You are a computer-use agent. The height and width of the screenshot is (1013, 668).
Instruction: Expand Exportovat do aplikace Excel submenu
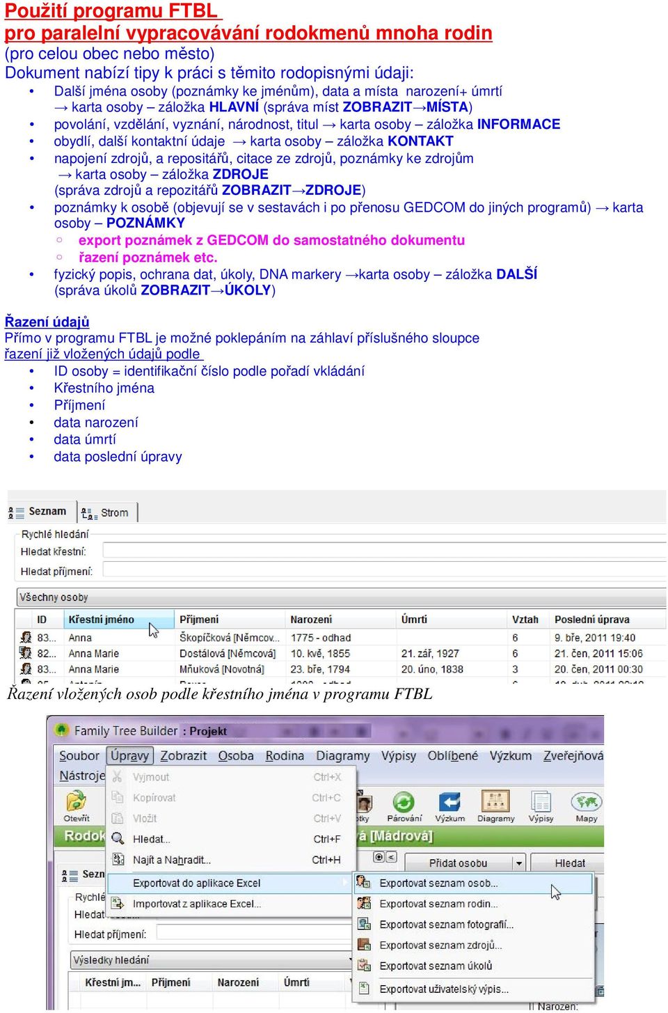point(230,883)
